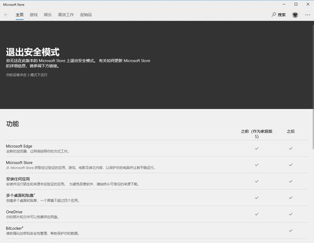Click the OneDrive feature title

(x=14, y=212)
